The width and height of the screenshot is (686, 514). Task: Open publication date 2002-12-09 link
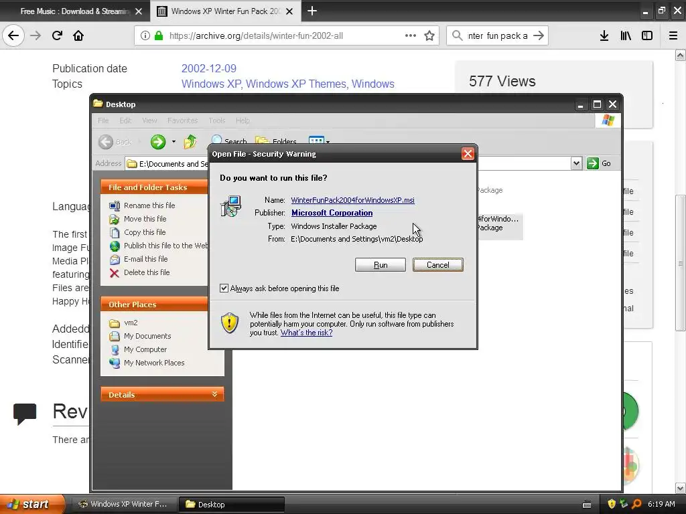pos(209,69)
